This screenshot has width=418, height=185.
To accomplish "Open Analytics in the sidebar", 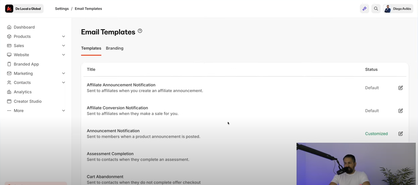I will pos(22,92).
